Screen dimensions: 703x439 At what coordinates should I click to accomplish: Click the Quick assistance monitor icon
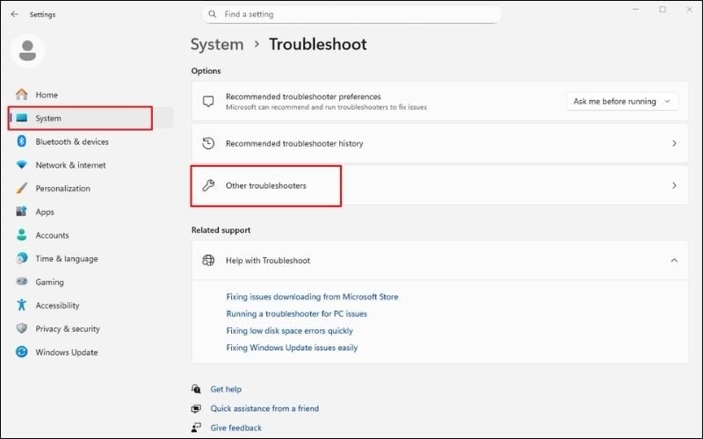pos(196,408)
